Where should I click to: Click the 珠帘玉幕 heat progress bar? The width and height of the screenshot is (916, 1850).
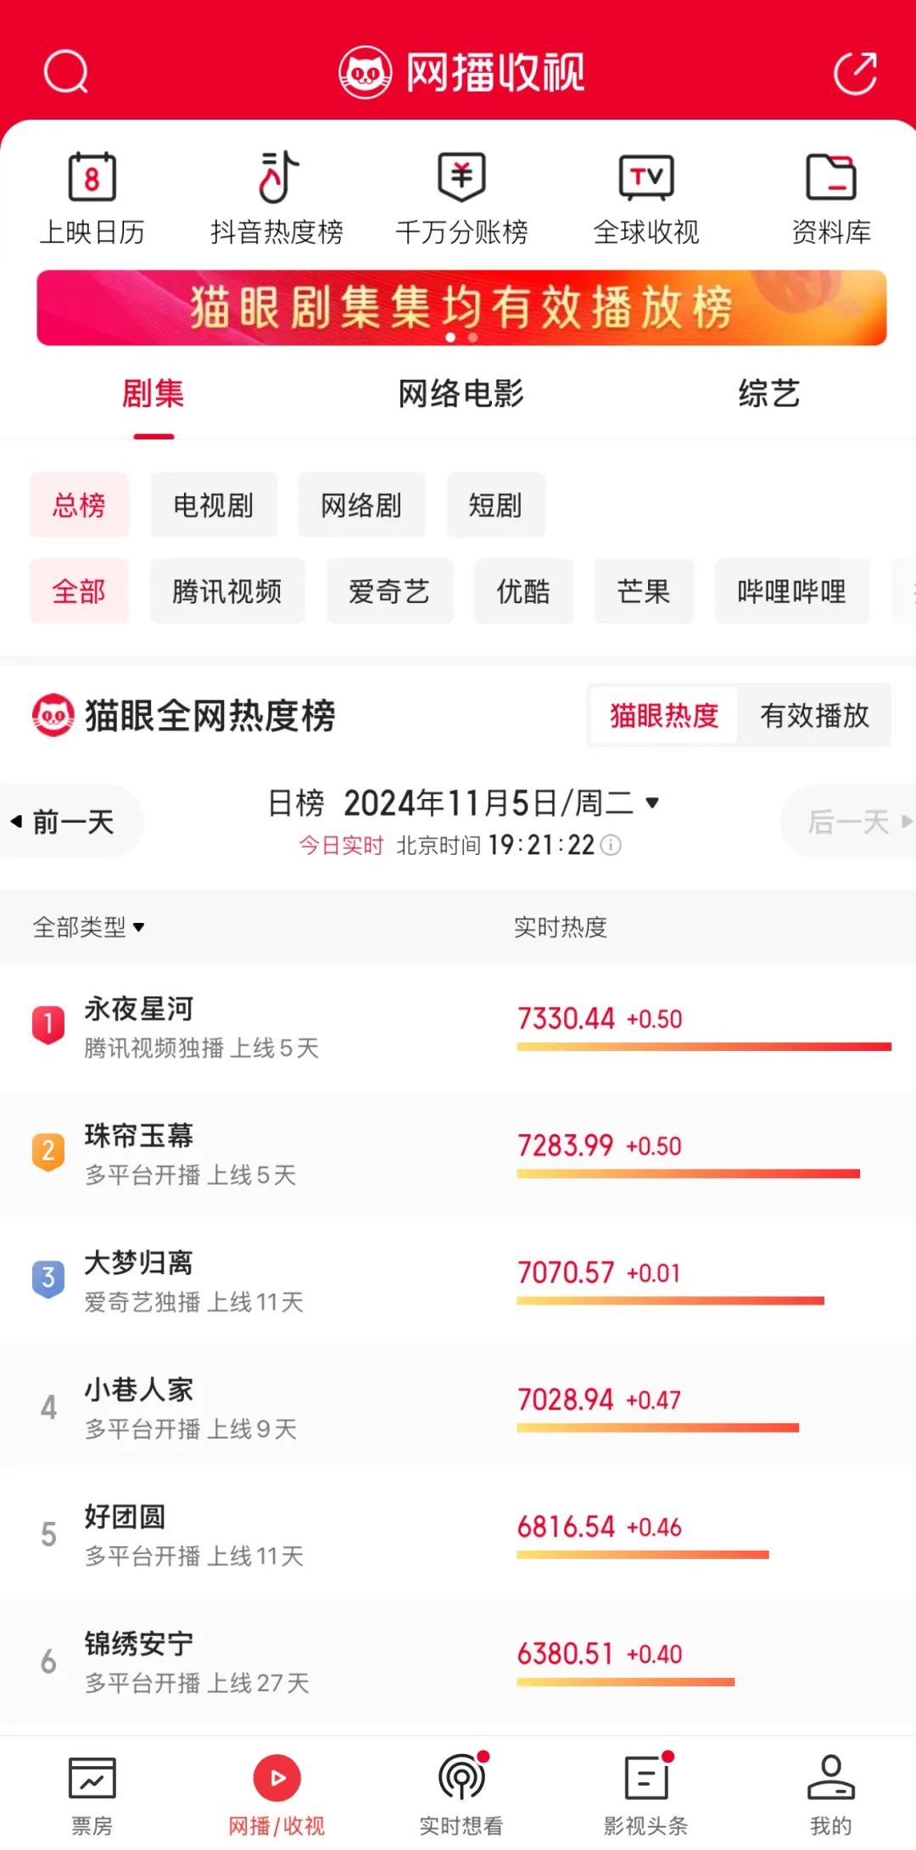[x=688, y=1174]
